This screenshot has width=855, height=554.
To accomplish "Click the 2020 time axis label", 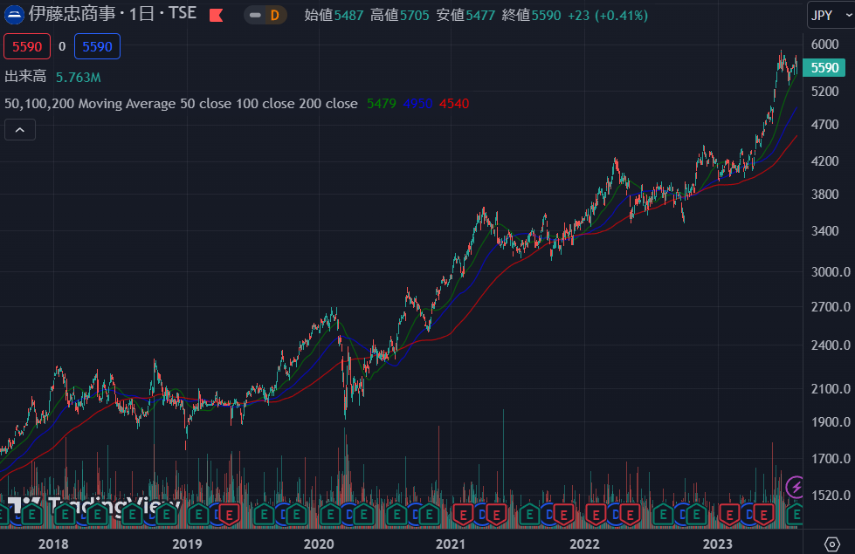I will 319,544.
